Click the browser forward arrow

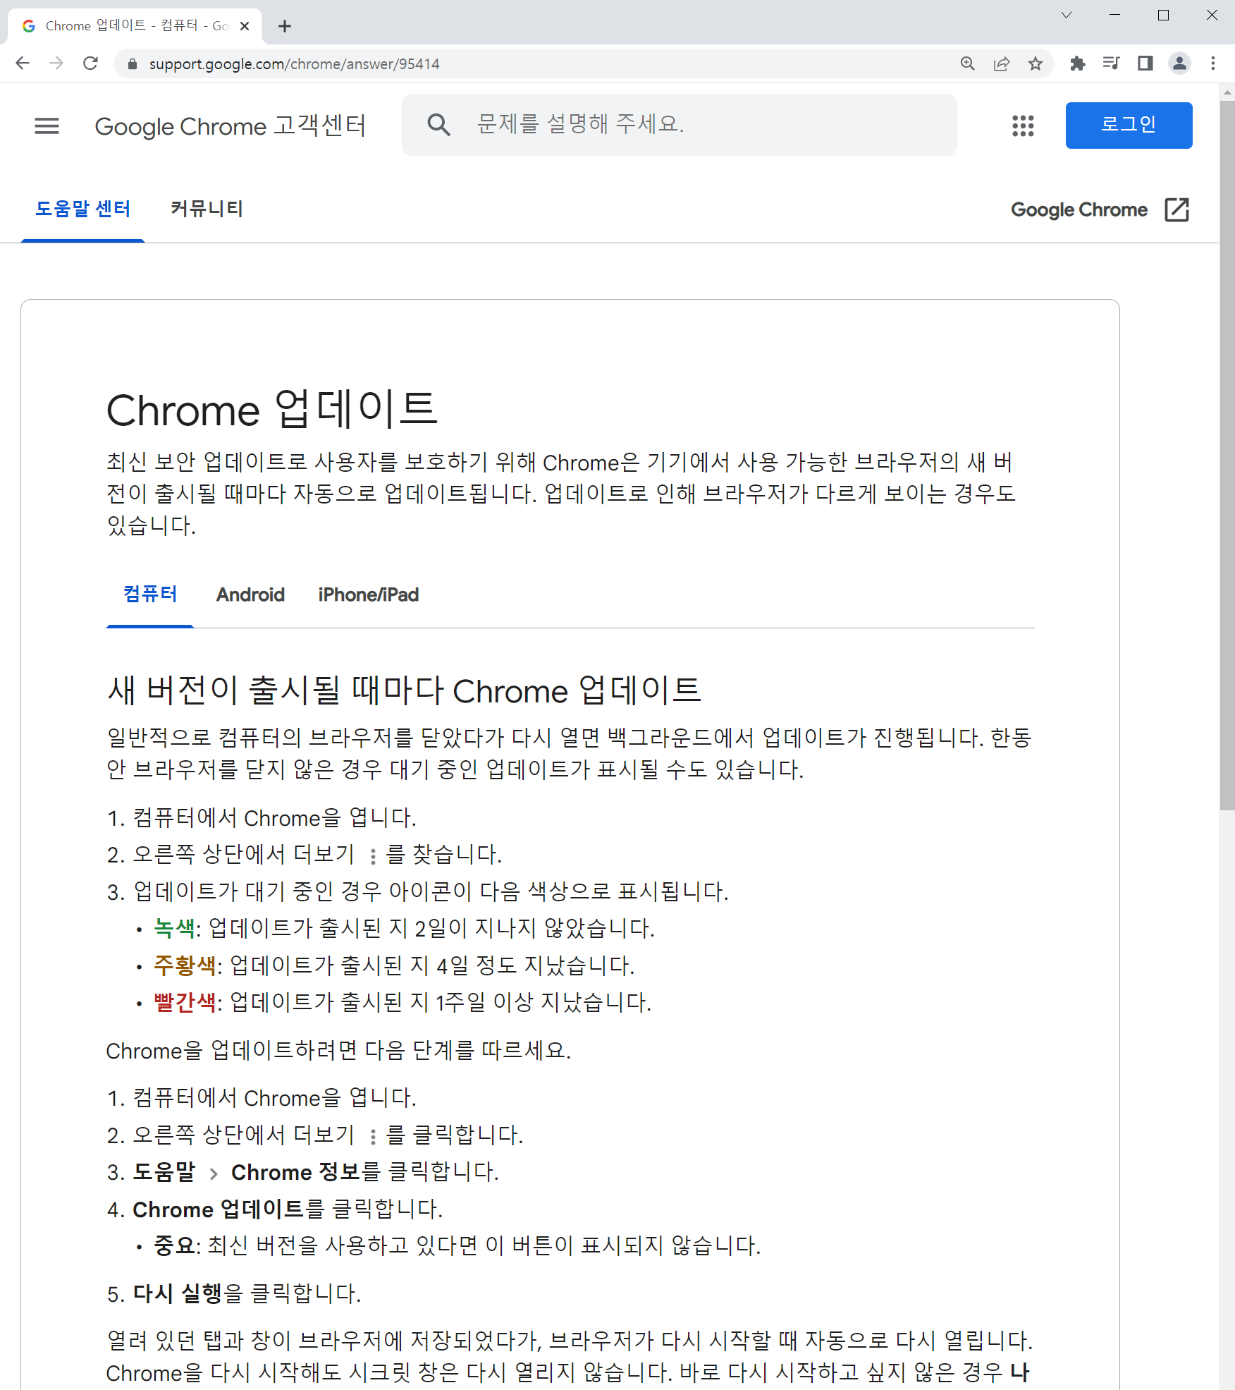pos(56,63)
